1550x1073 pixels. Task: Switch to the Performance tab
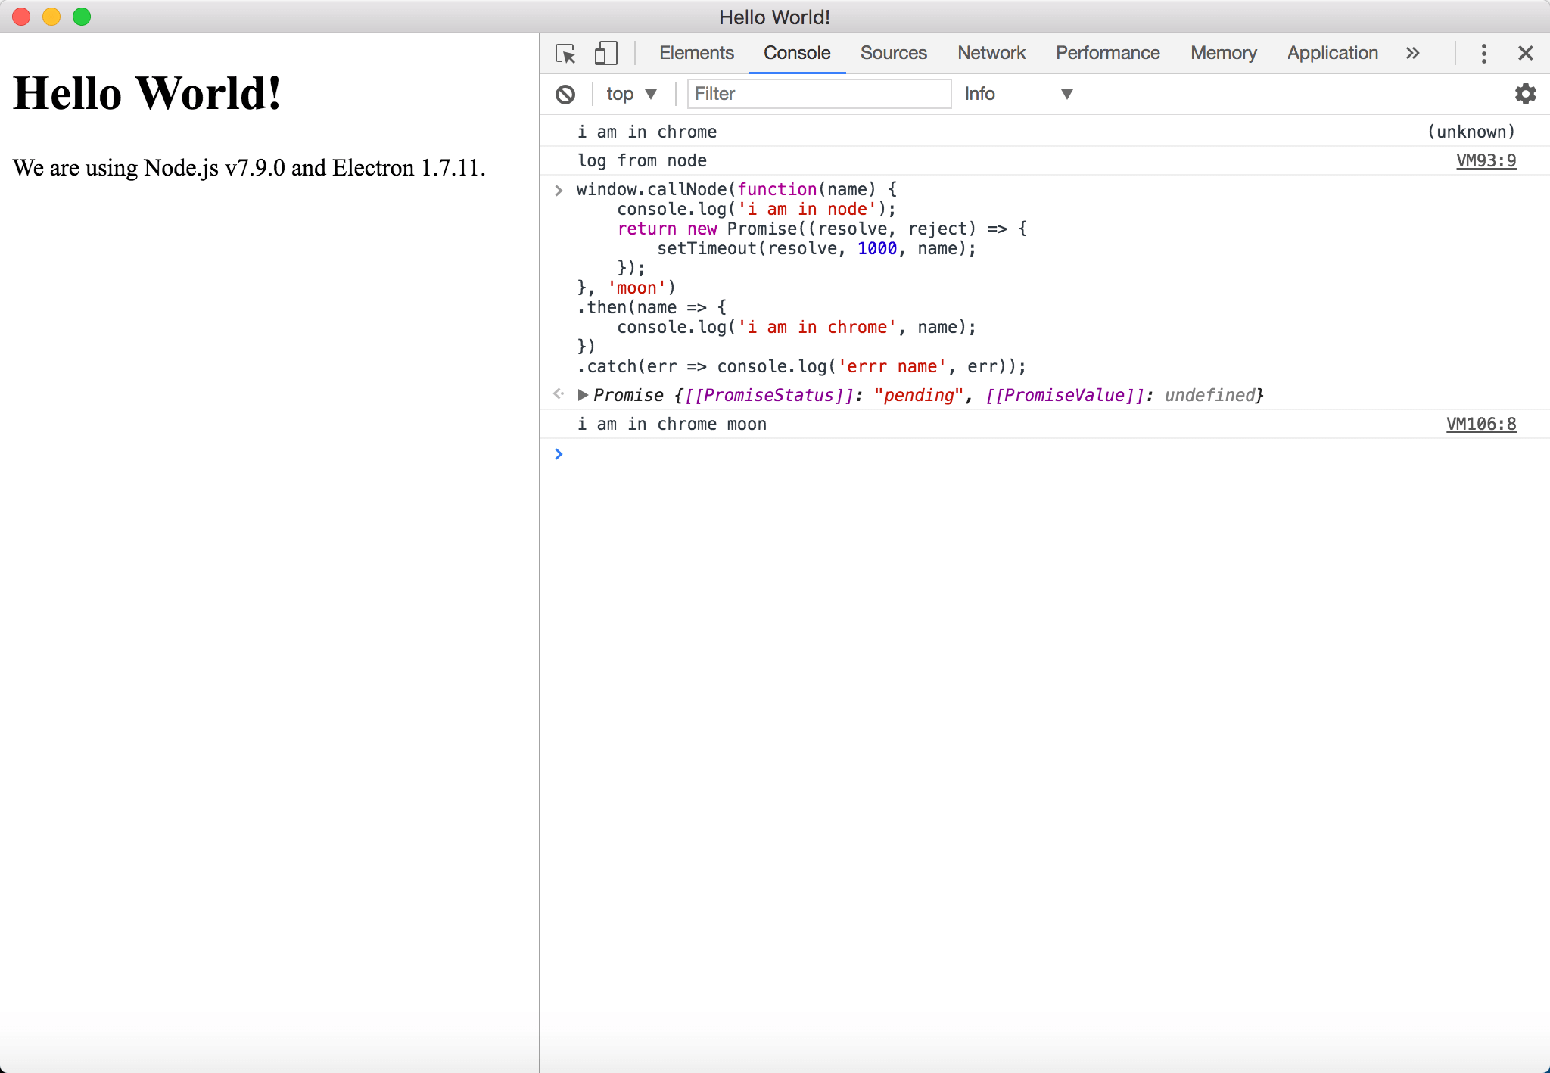1107,53
